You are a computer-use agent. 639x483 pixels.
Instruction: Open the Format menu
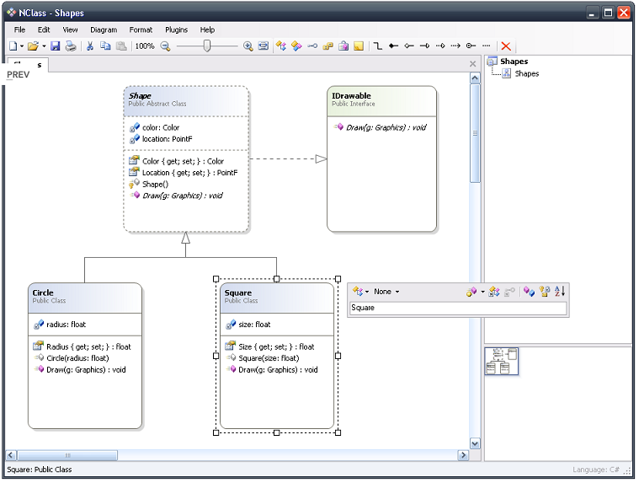141,30
